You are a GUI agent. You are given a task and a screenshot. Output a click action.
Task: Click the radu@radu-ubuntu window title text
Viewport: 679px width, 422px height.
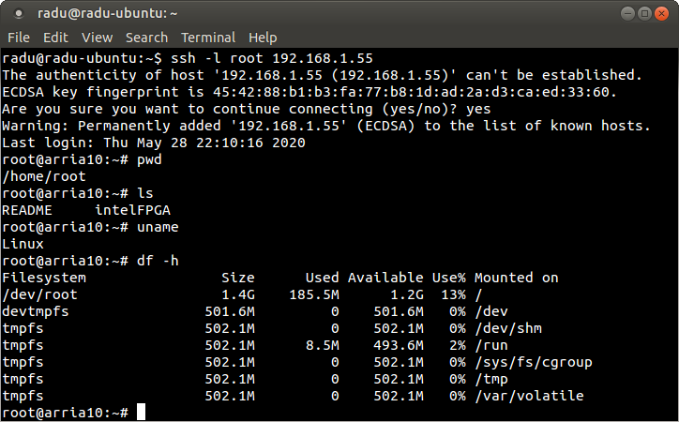point(108,13)
